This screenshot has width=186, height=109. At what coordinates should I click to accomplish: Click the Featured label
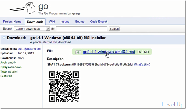coord(6,76)
